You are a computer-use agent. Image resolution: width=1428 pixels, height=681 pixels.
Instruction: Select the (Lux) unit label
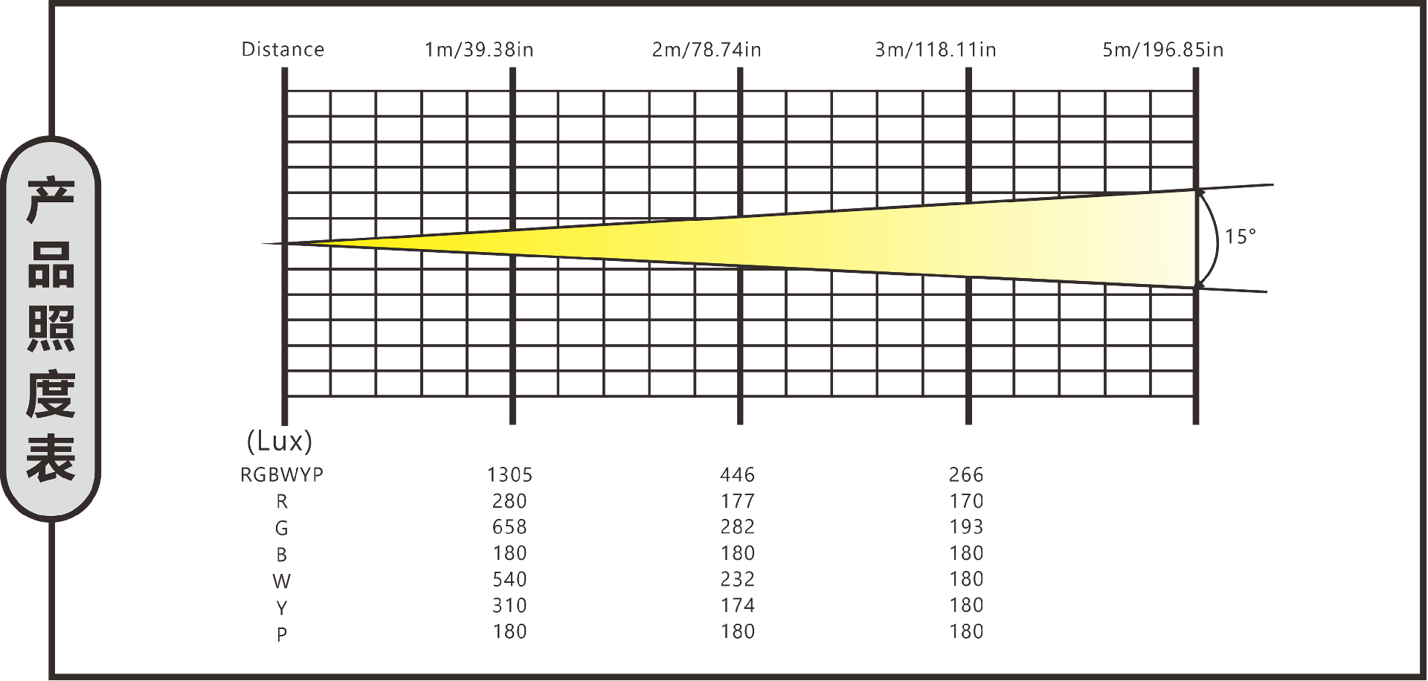coord(280,441)
